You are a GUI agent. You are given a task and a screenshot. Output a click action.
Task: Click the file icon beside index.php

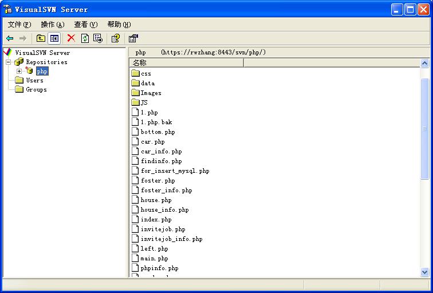135,219
